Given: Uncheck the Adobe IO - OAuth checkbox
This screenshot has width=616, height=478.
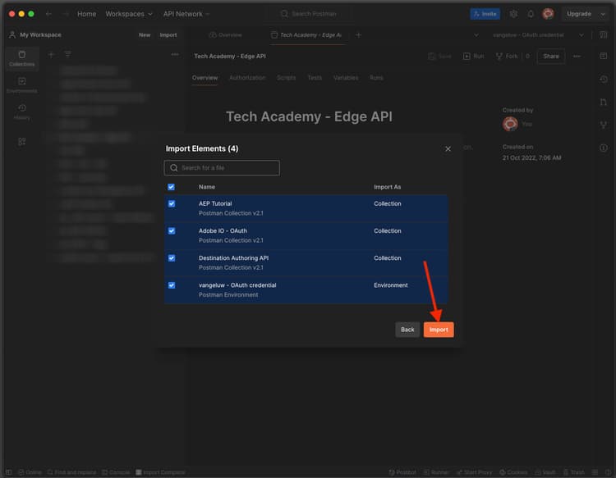Looking at the screenshot, I should click(172, 231).
